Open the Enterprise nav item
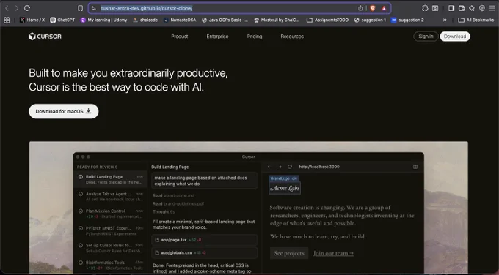 click(217, 37)
